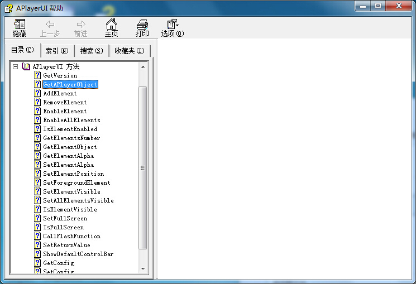416x284 pixels.
Task: Click the topic icon beside GetElementsNumber
Action: (37, 138)
